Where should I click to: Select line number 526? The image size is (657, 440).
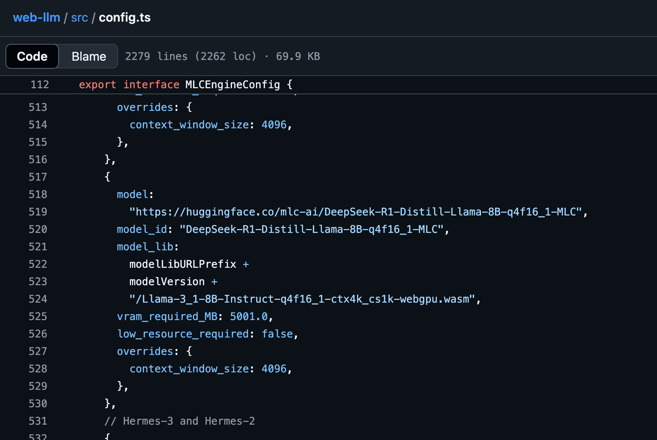click(38, 334)
